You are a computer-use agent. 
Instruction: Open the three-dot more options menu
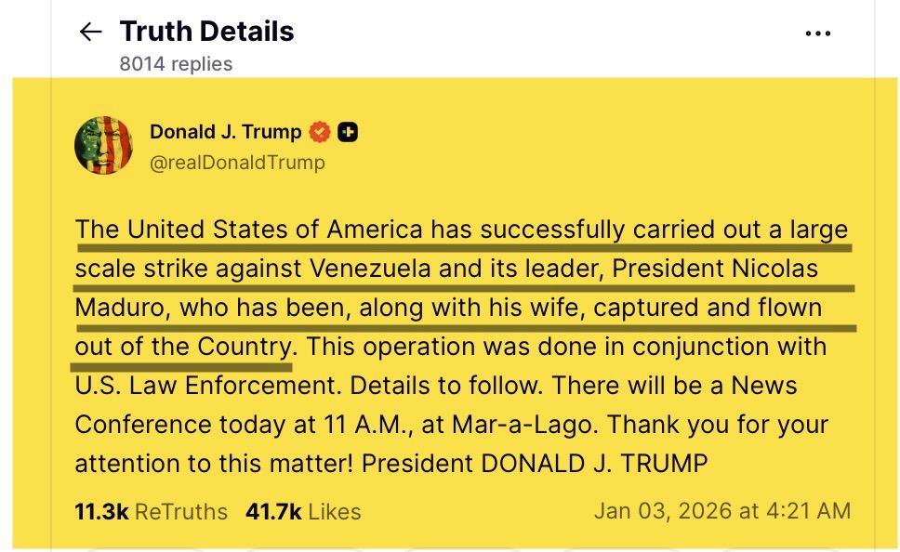[x=817, y=34]
